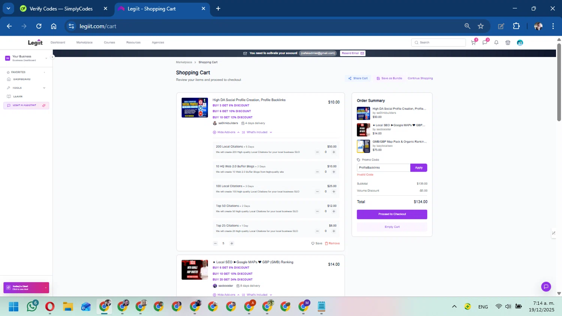The image size is (562, 316).
Task: Click Save as Bundle
Action: tap(389, 78)
